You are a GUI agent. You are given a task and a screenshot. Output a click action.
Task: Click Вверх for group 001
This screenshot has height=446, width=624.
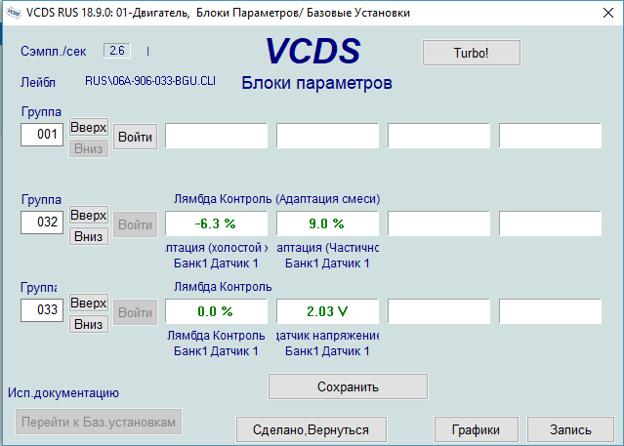89,127
